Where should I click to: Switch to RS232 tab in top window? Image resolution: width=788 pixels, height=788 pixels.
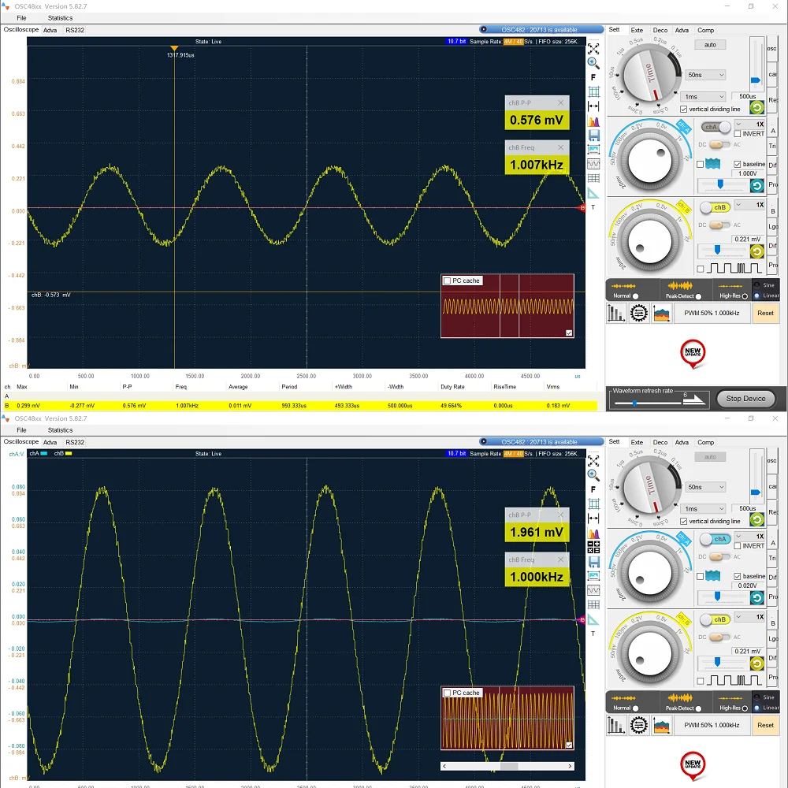click(75, 30)
